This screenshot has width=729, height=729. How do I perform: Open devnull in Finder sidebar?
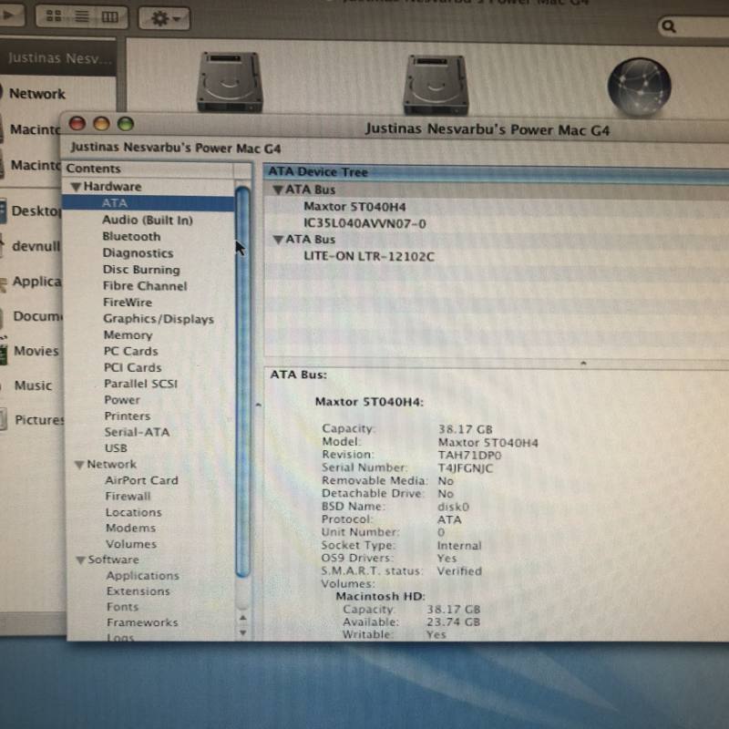(x=36, y=246)
